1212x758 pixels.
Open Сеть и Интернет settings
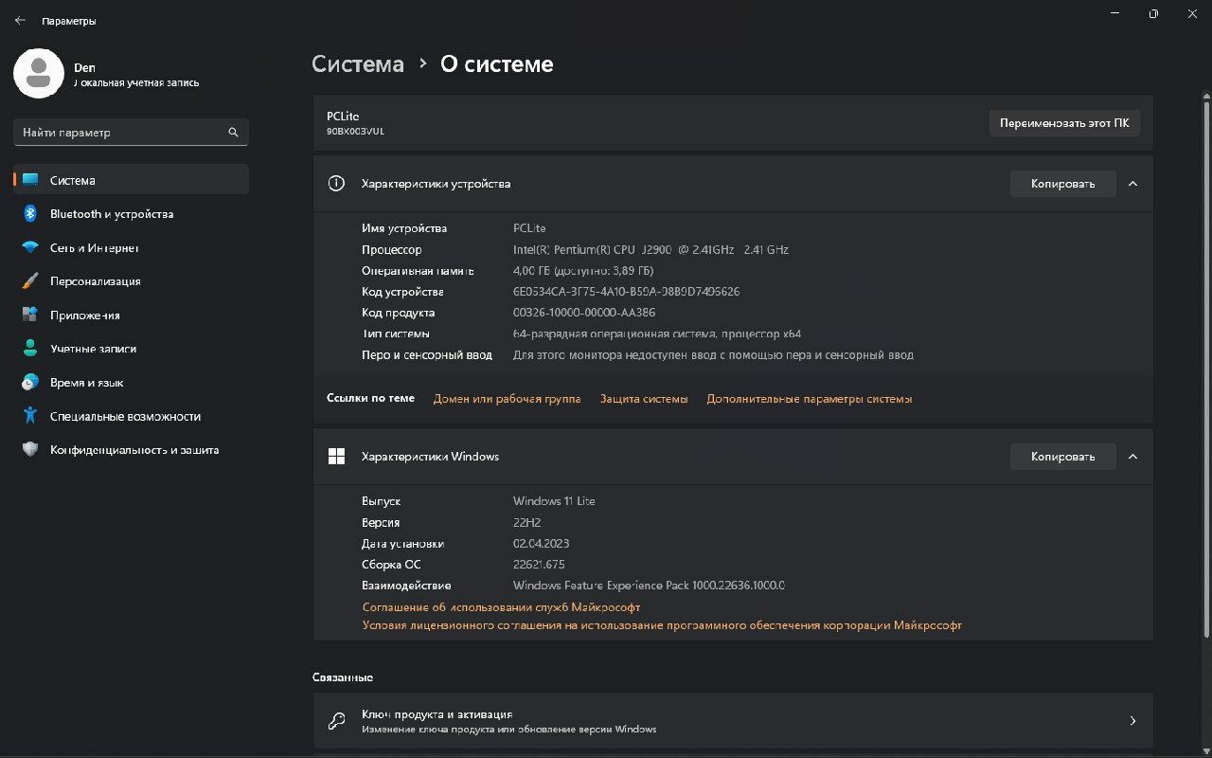pos(131,248)
